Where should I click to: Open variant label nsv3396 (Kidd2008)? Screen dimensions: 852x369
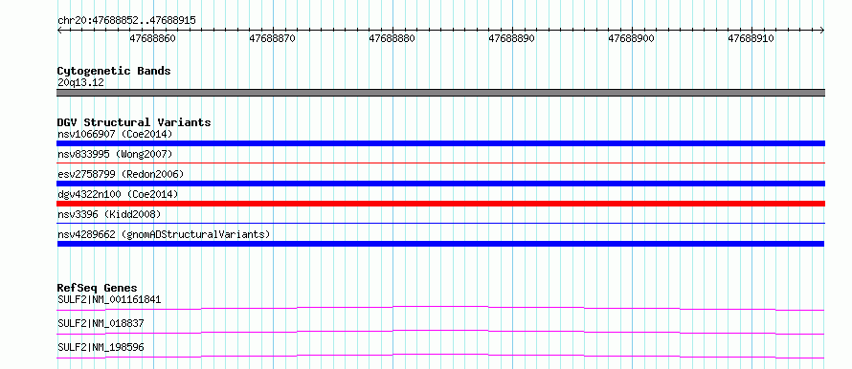[109, 214]
